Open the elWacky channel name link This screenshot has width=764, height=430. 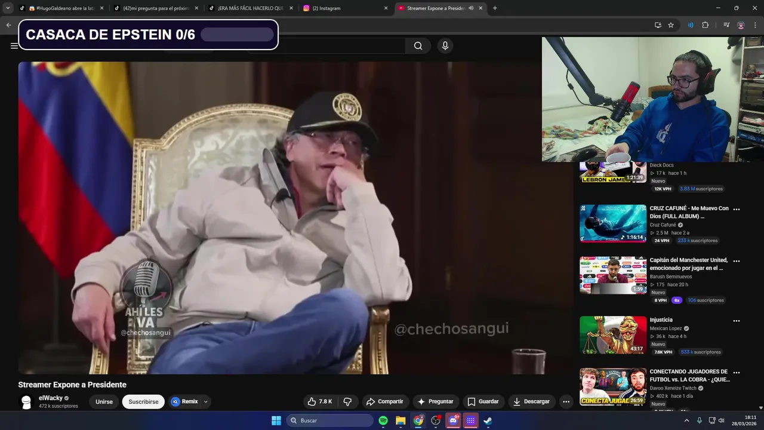point(51,398)
